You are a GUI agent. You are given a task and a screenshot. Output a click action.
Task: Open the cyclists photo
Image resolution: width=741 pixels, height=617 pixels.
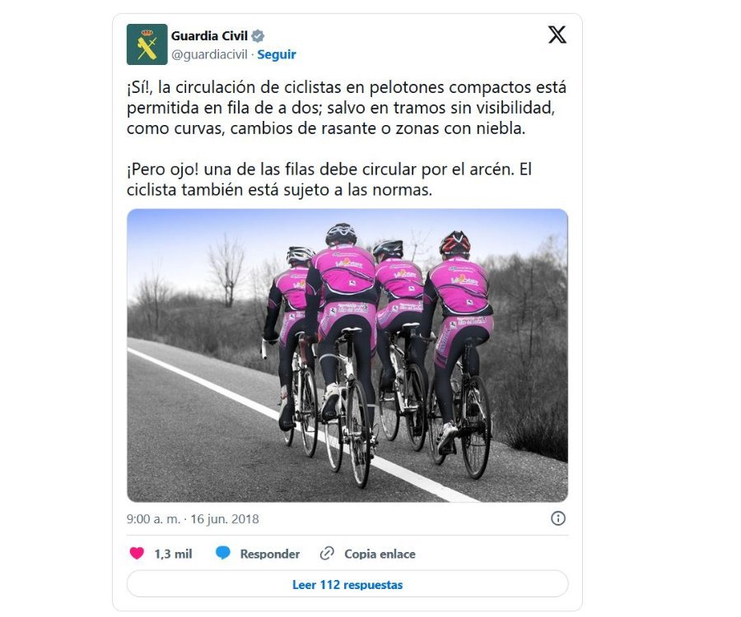(347, 355)
